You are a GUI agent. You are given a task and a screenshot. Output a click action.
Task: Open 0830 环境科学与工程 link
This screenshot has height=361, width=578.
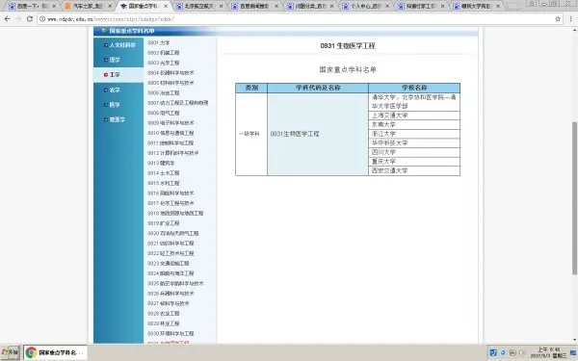tap(171, 333)
